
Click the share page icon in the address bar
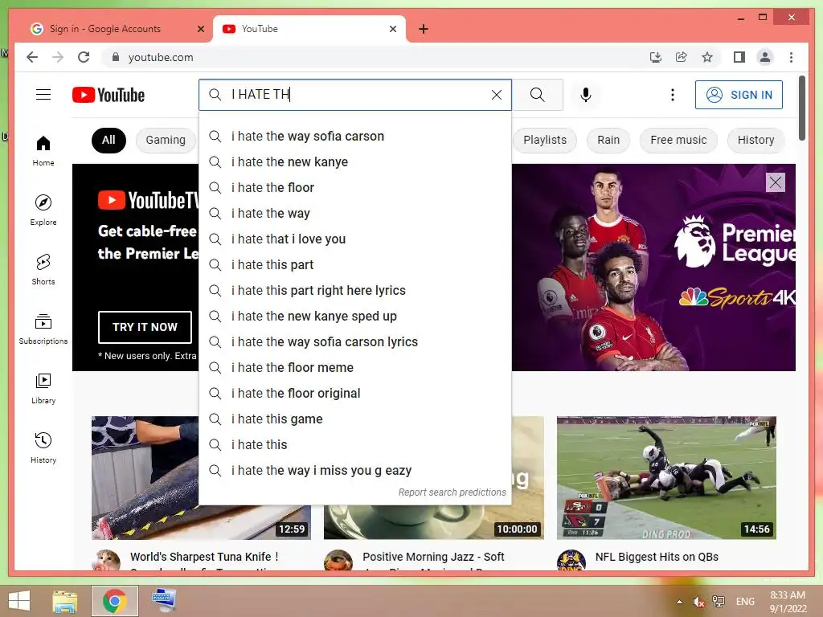[x=682, y=57]
